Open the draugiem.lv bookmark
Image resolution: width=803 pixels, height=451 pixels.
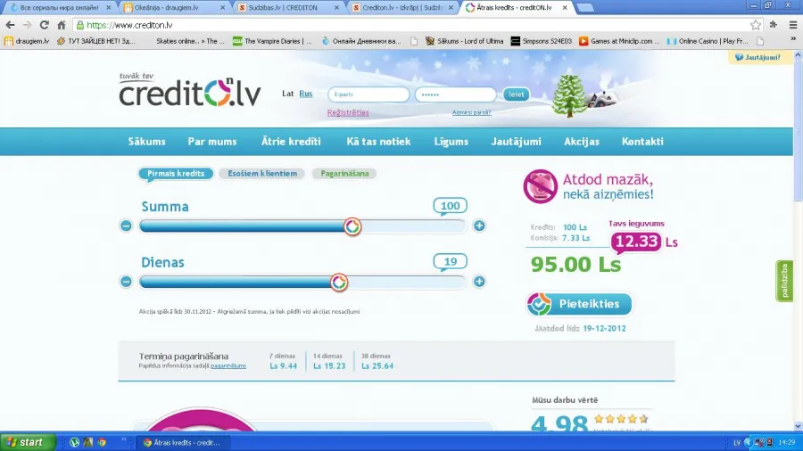coord(27,41)
